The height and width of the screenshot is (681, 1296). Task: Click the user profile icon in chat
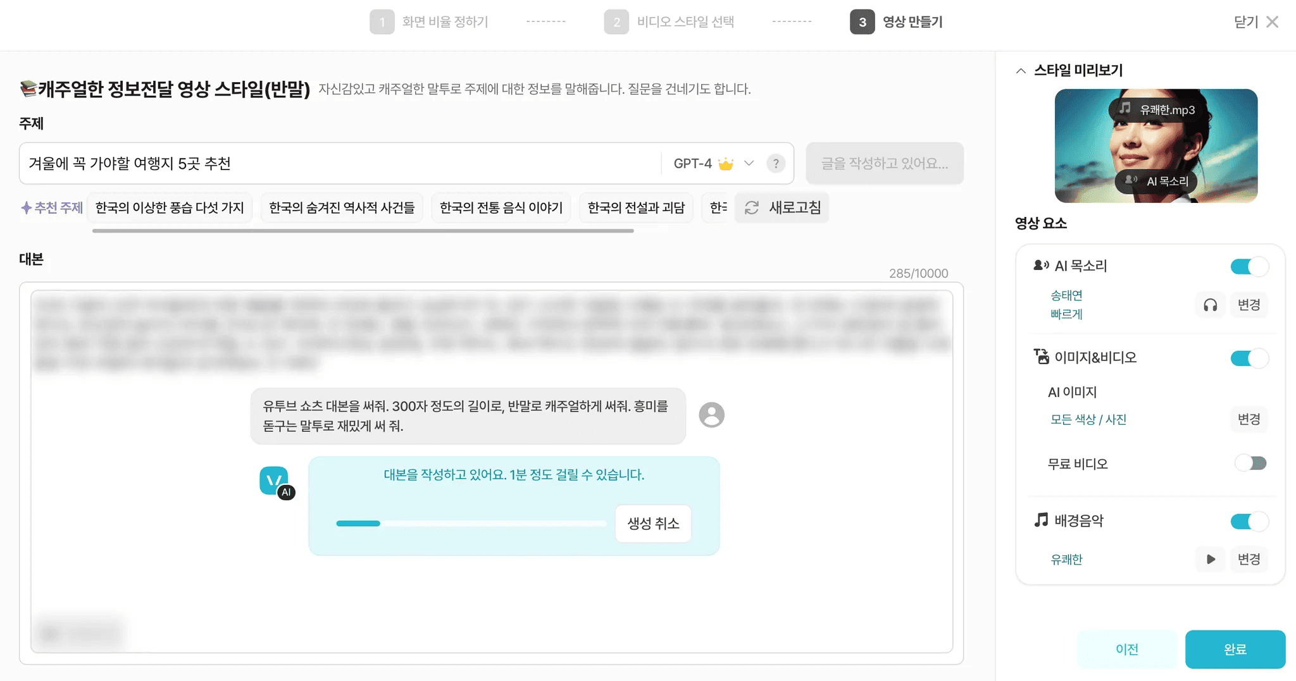[711, 415]
